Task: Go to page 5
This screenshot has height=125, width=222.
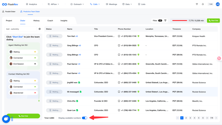Action: [x=199, y=118]
